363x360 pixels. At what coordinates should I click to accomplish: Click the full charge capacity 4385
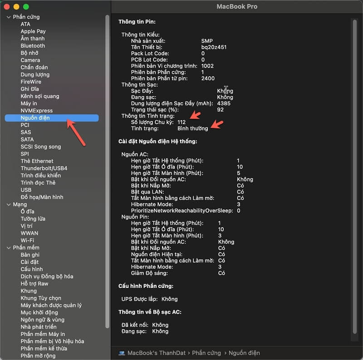224,104
